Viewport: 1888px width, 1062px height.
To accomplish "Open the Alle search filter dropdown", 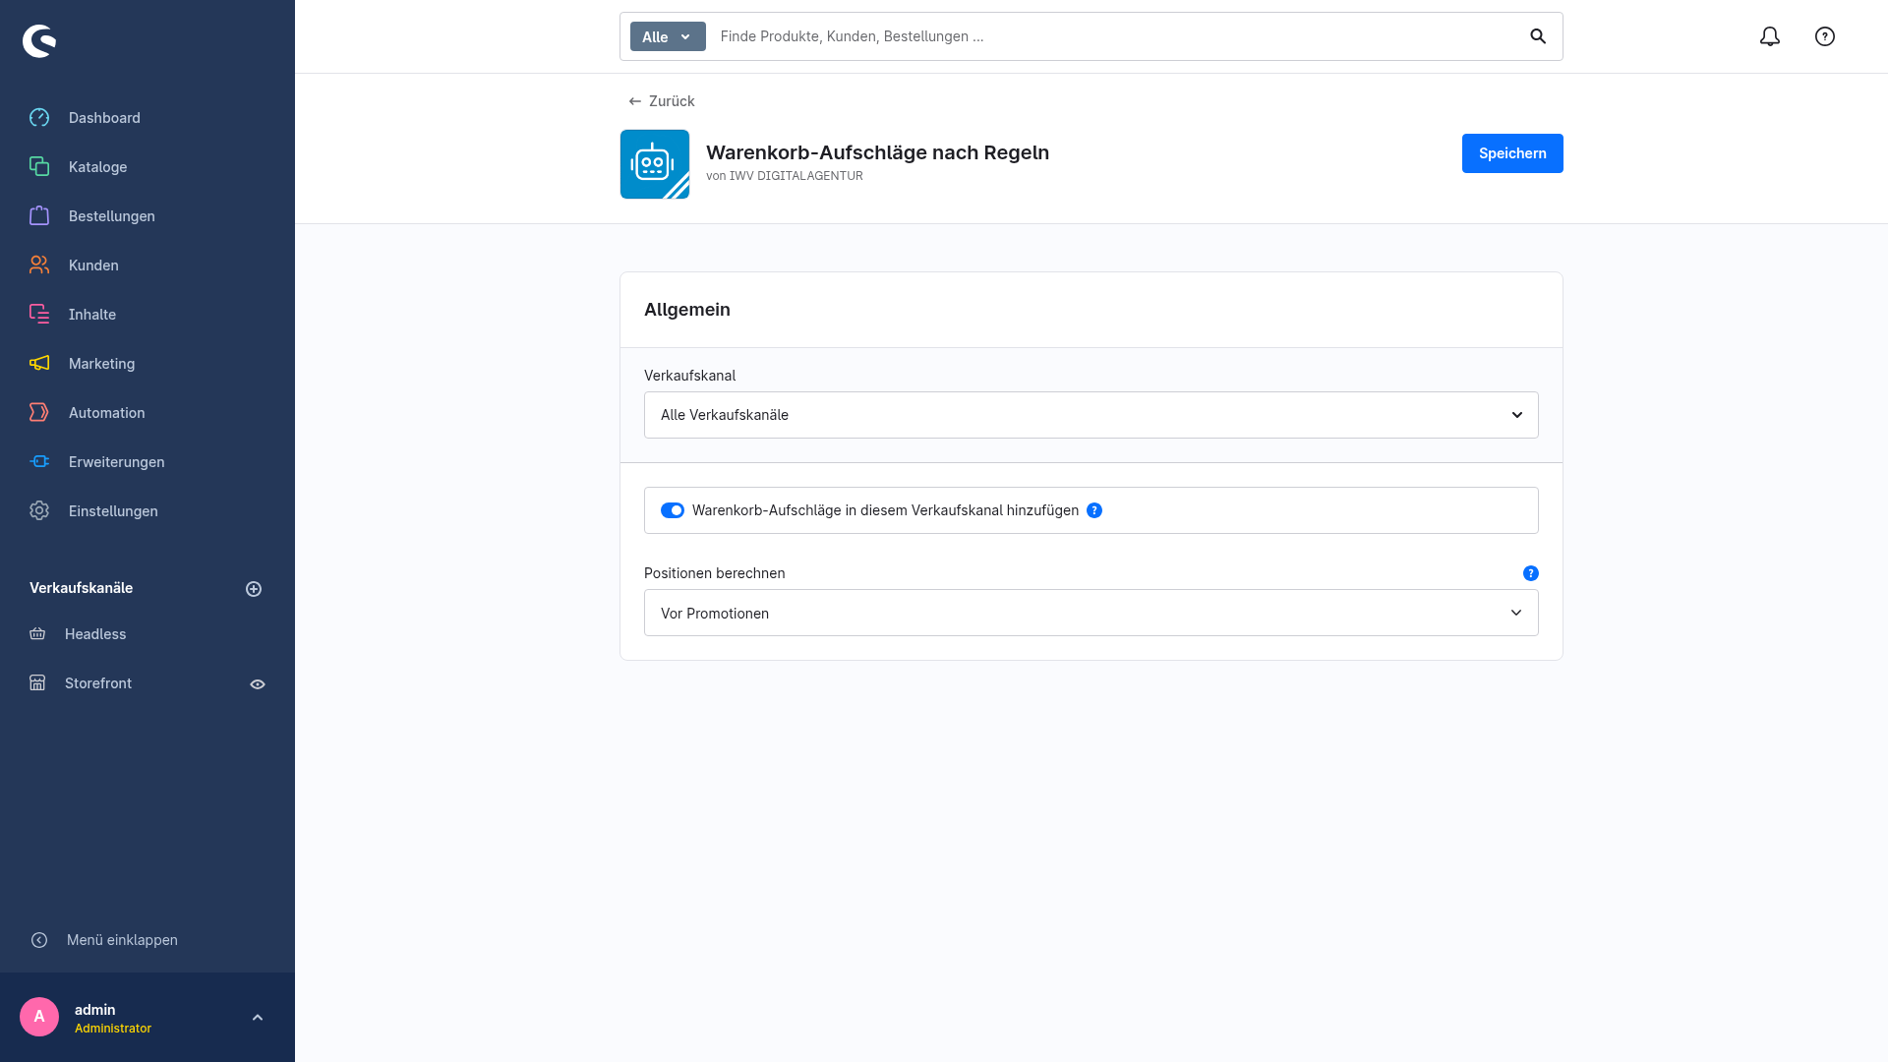I will pos(668,36).
